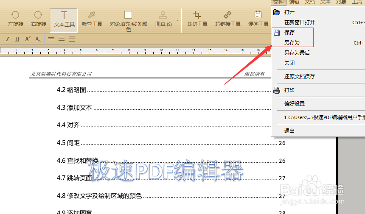The width and height of the screenshot is (365, 214).
Task: Click the open folder icon in menu
Action: click(277, 12)
